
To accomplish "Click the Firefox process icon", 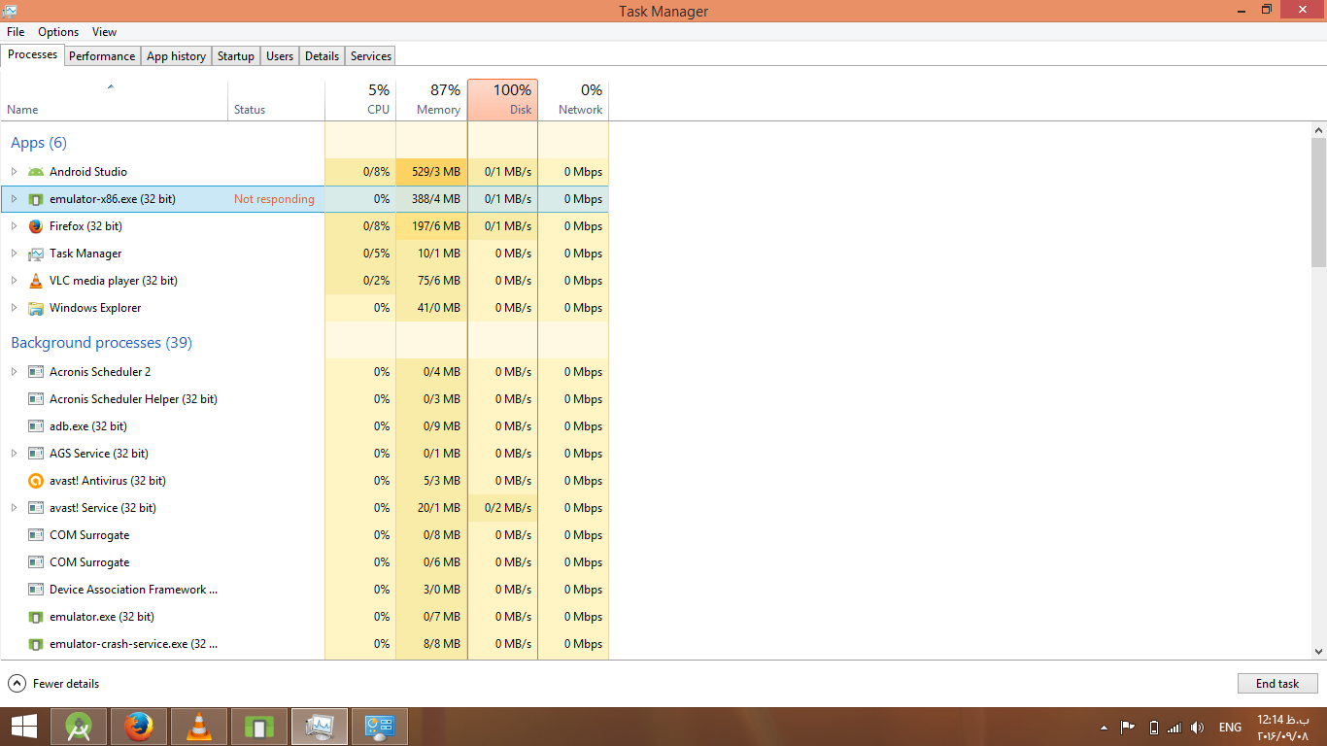I will tap(36, 226).
